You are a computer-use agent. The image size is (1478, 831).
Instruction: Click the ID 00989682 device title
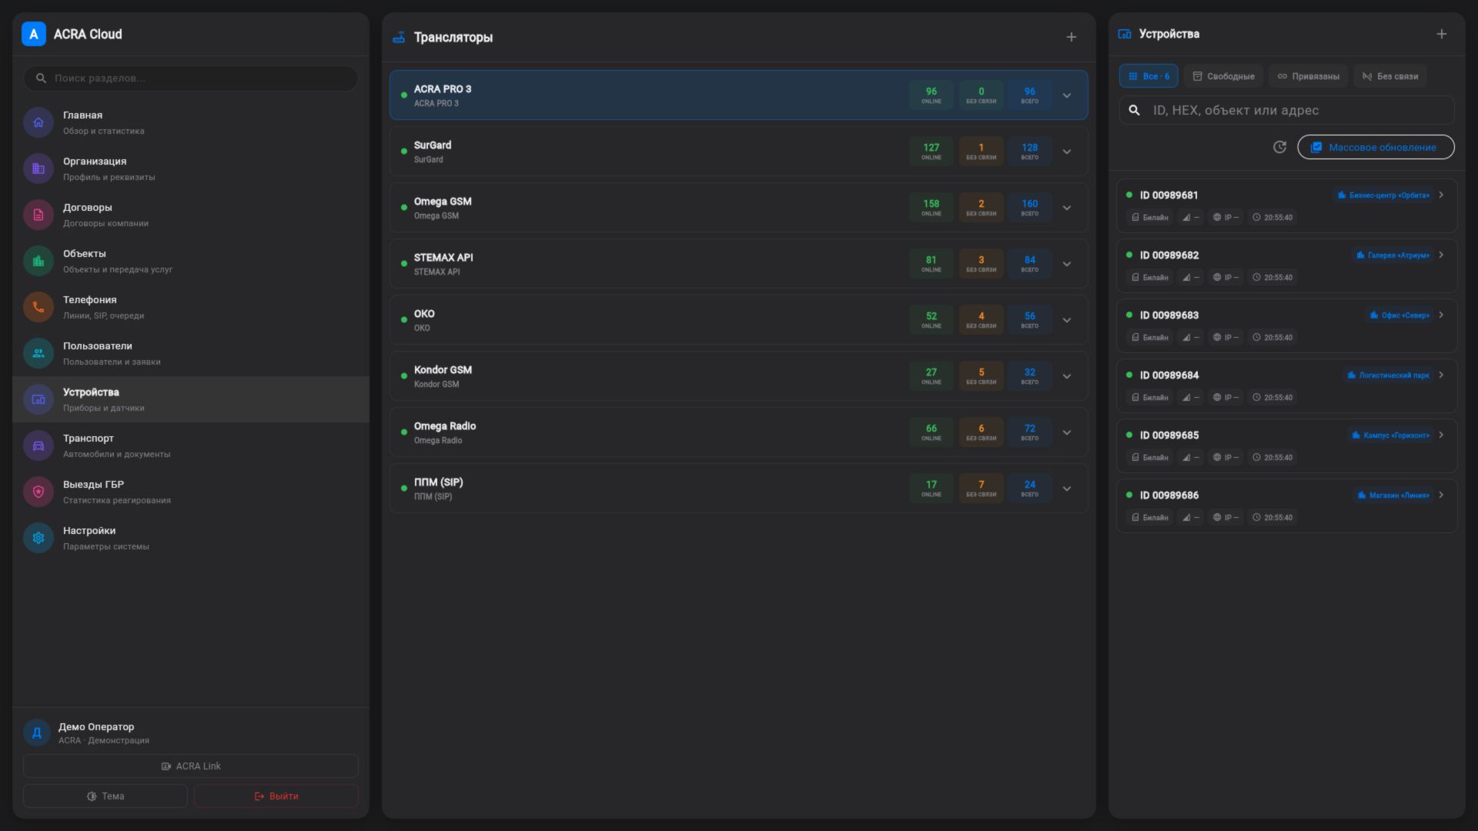1169,255
